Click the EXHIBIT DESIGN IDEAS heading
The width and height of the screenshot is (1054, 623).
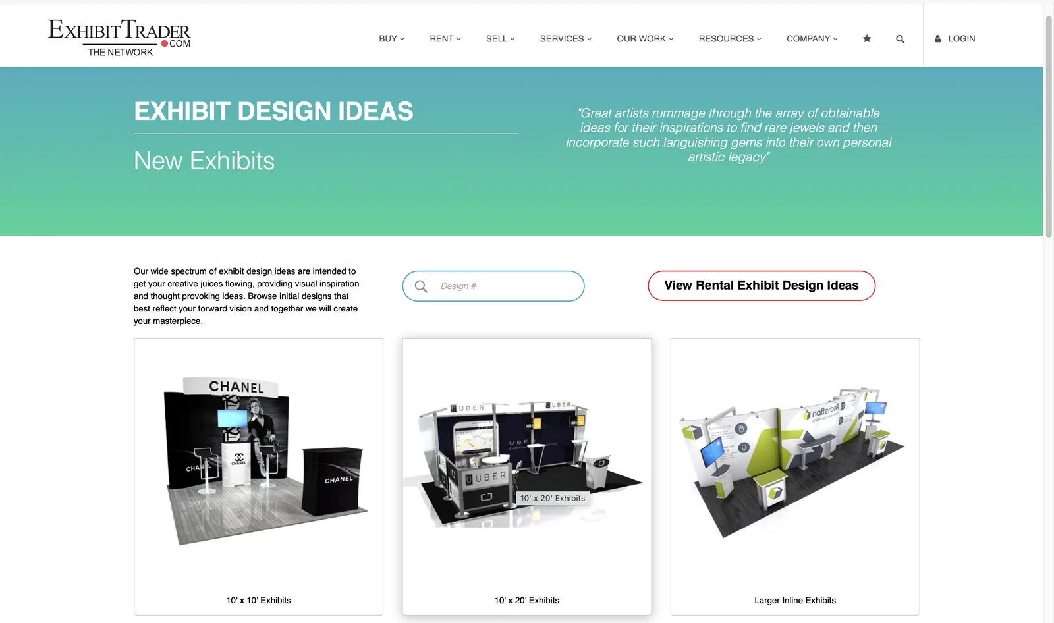pos(273,111)
